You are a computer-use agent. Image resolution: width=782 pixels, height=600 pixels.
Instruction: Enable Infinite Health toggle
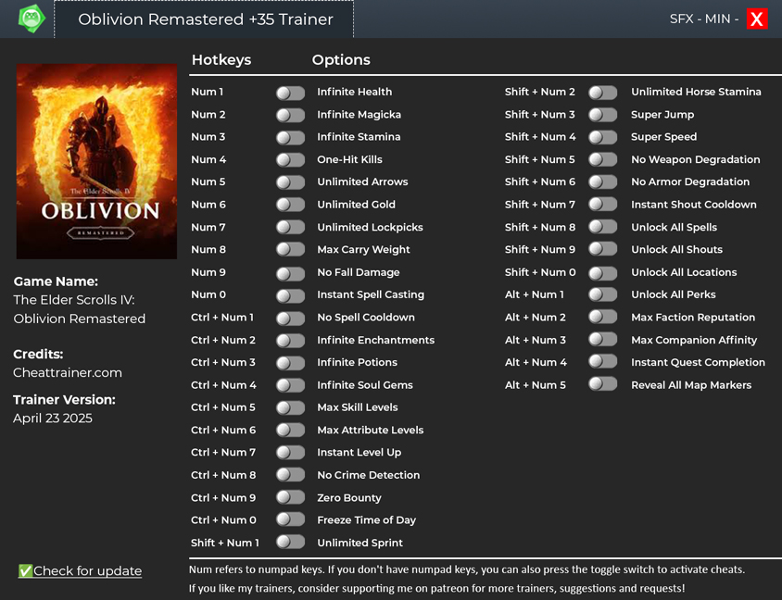[290, 93]
